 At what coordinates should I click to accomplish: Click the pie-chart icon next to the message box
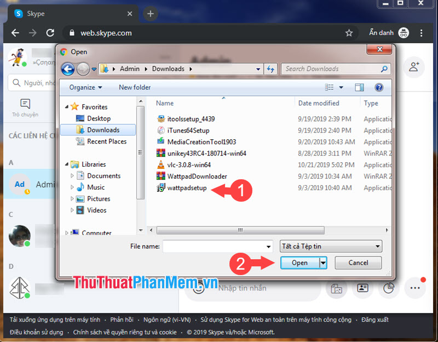(x=389, y=289)
